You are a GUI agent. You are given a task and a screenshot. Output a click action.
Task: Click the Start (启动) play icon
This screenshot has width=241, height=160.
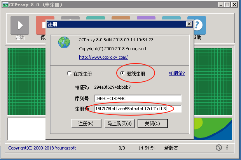click(x=20, y=25)
